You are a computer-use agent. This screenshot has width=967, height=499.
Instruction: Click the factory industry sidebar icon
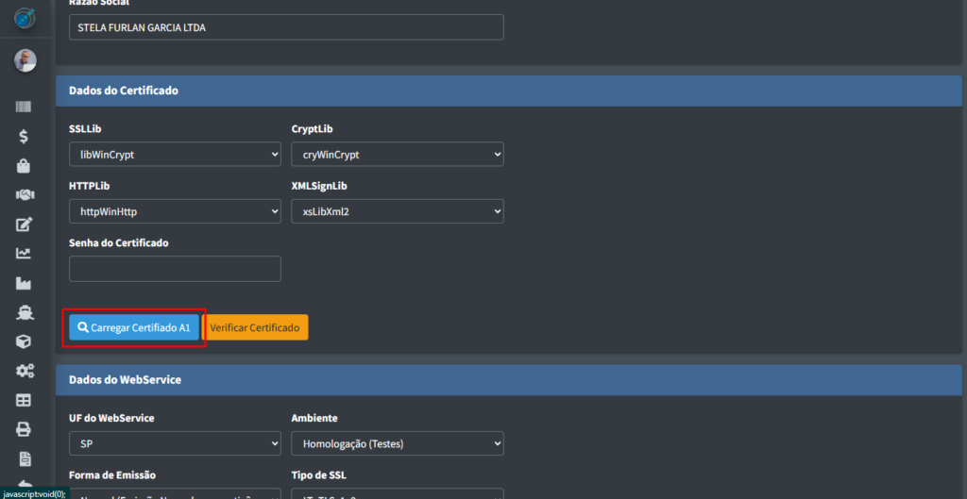click(24, 283)
